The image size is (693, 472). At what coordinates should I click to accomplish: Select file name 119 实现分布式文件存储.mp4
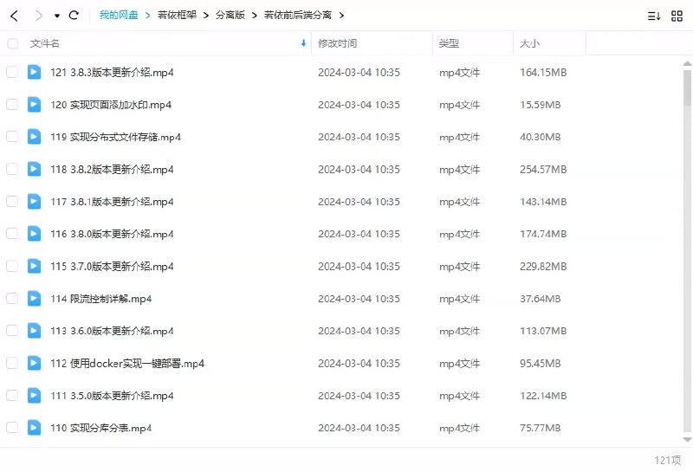(115, 137)
